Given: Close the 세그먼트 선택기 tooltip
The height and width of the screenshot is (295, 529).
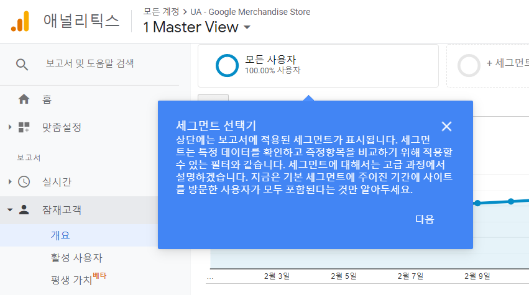Looking at the screenshot, I should (x=446, y=127).
